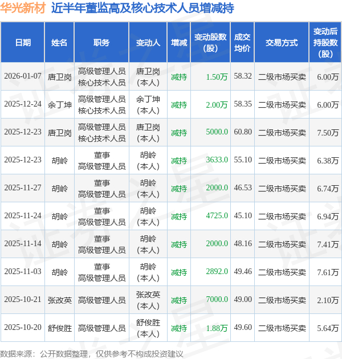The height and width of the screenshot is (359, 342).
Task: Click the 成交均价 column header
Action: [242, 43]
